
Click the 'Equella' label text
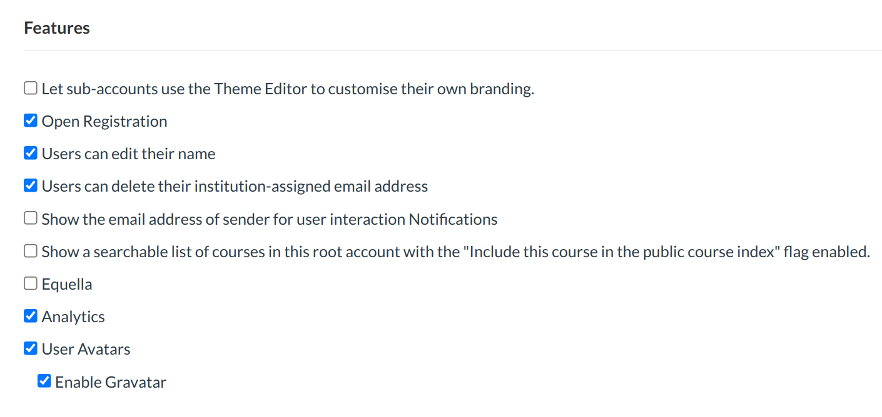point(67,285)
